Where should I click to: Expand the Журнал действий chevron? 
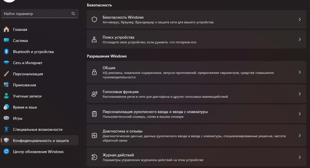point(300,157)
